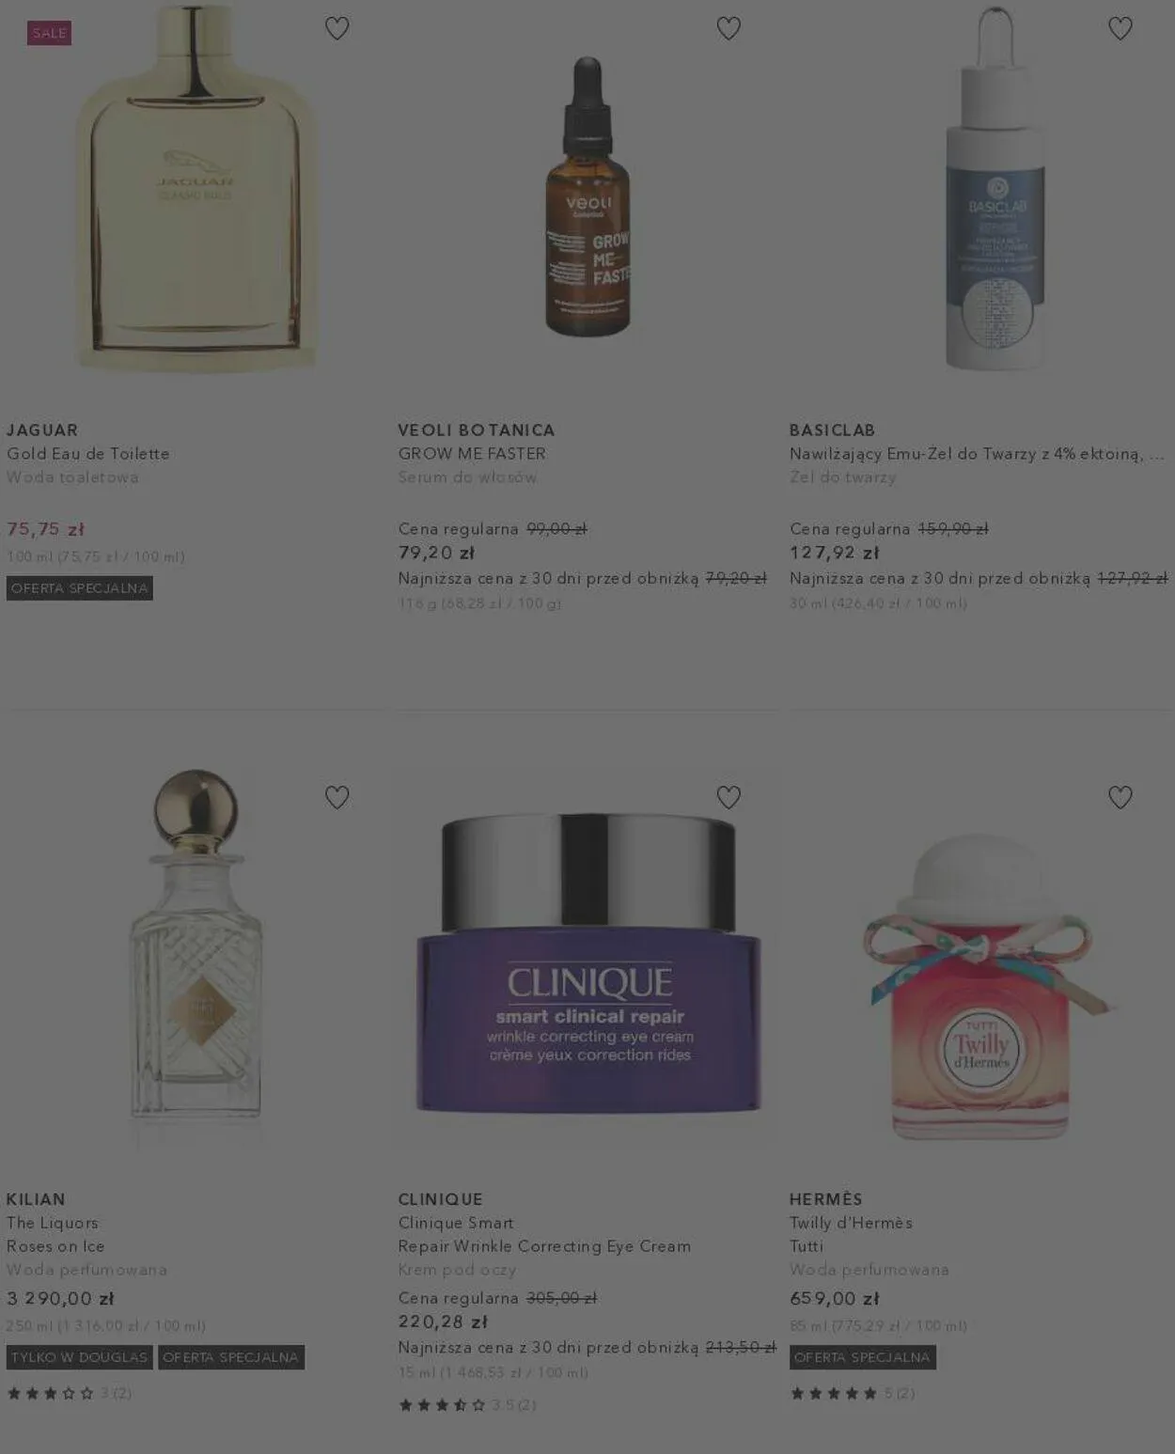This screenshot has height=1454, width=1175.
Task: Open the Basiclab dropper bottle image
Action: pos(995,188)
